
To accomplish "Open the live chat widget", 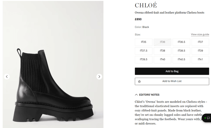I will point(207,118).
